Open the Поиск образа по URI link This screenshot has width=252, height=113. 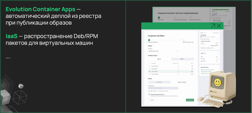pyautogui.click(x=164, y=91)
